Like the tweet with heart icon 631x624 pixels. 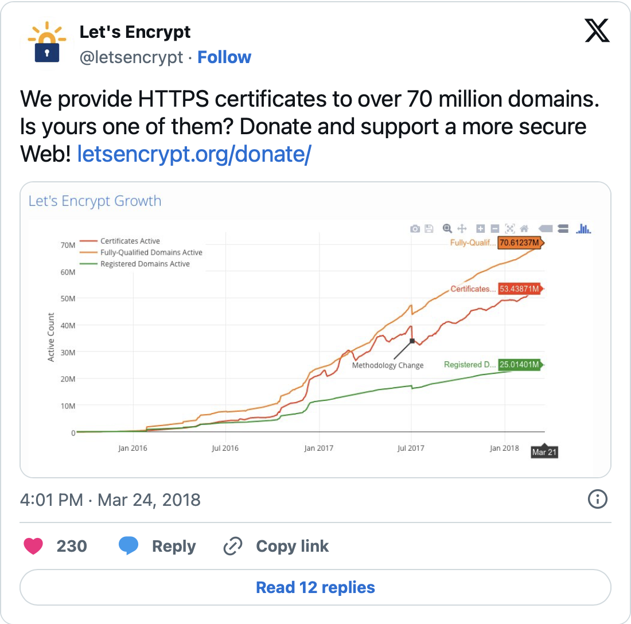tap(34, 546)
